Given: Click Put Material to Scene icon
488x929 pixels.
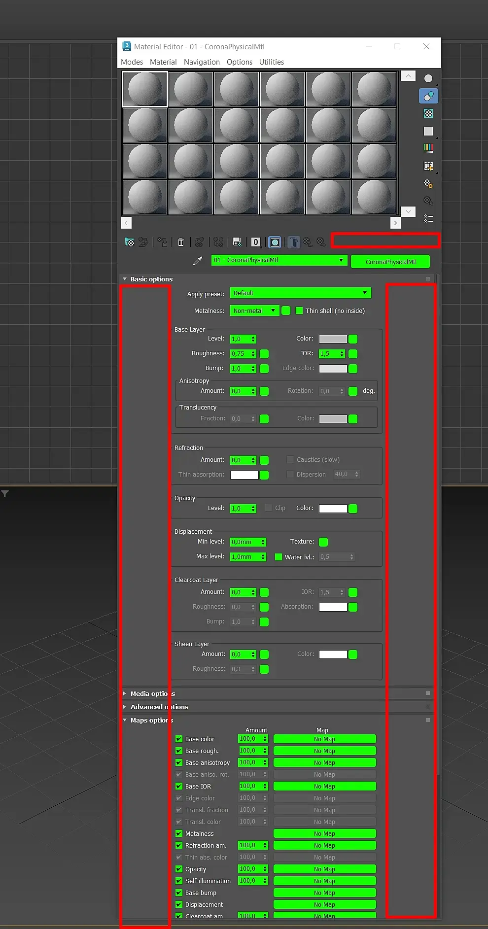Looking at the screenshot, I should click(x=143, y=242).
